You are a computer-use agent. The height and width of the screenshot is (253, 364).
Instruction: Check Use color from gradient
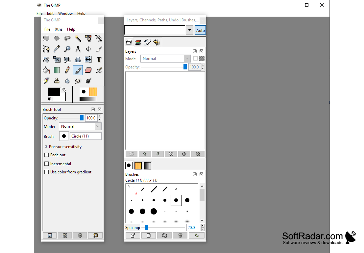(46, 172)
